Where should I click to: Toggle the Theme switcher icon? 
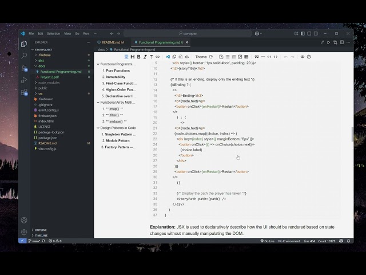pyautogui.click(x=211, y=57)
